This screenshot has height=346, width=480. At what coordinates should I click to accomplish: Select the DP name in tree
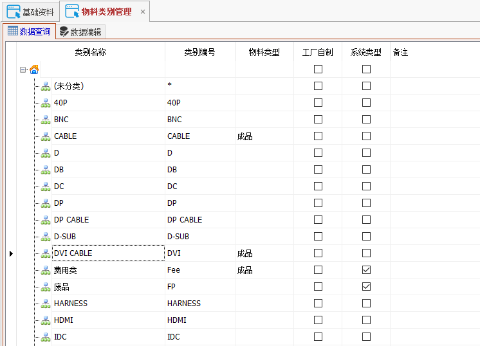click(59, 203)
